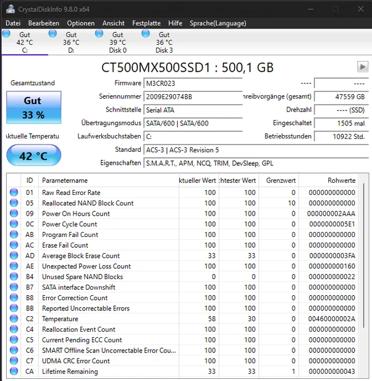Image resolution: width=372 pixels, height=381 pixels.
Task: Select the Lifetime Remaining parameter name
Action: click(70, 371)
